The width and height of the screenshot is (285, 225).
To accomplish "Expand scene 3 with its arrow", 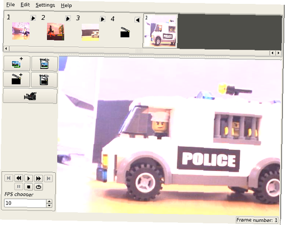I will [x=103, y=19].
